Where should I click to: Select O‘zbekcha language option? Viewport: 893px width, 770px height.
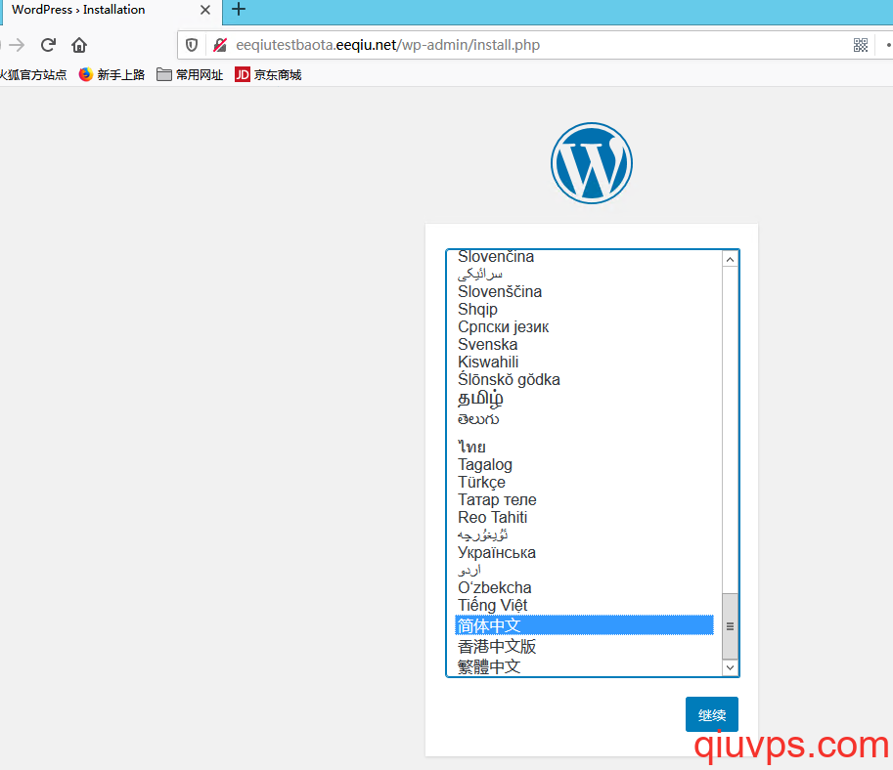coord(584,587)
